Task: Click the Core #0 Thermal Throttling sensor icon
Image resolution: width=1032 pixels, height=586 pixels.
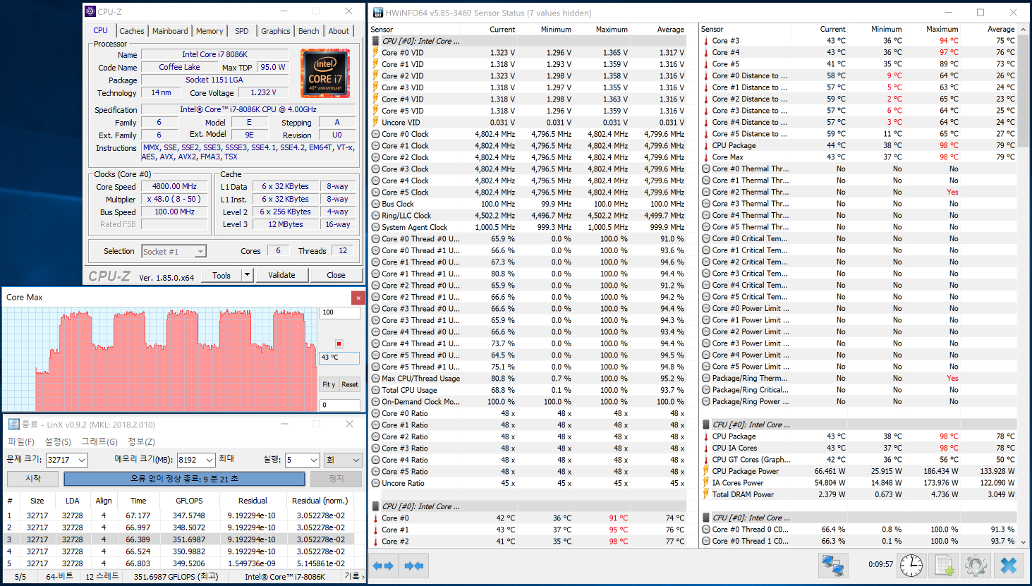Action: coord(705,169)
